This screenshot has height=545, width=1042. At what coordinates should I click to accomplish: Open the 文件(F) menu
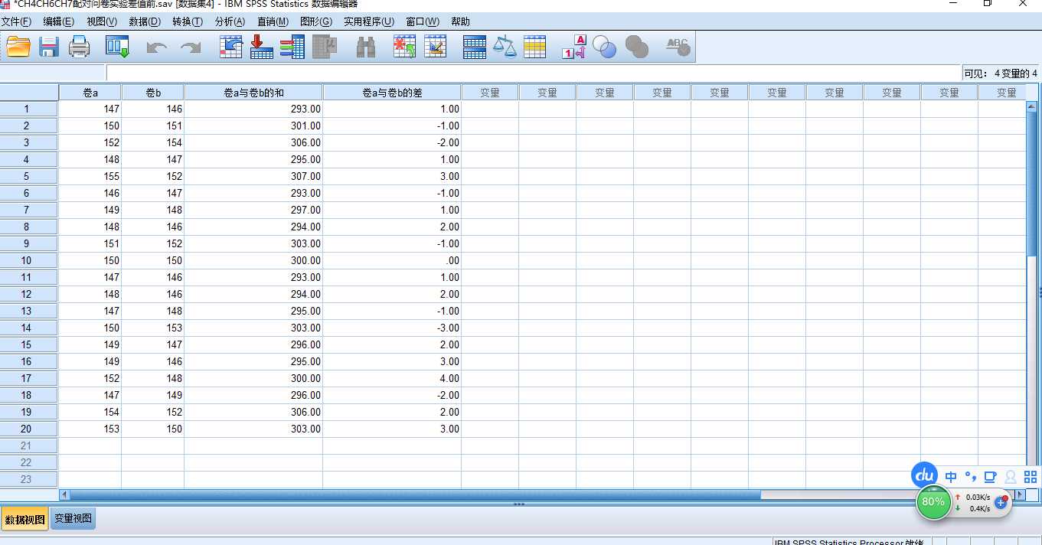16,21
